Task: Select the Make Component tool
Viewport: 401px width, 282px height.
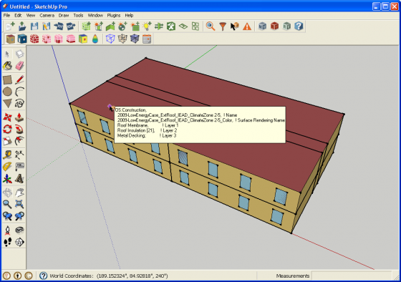Action: coord(19,54)
